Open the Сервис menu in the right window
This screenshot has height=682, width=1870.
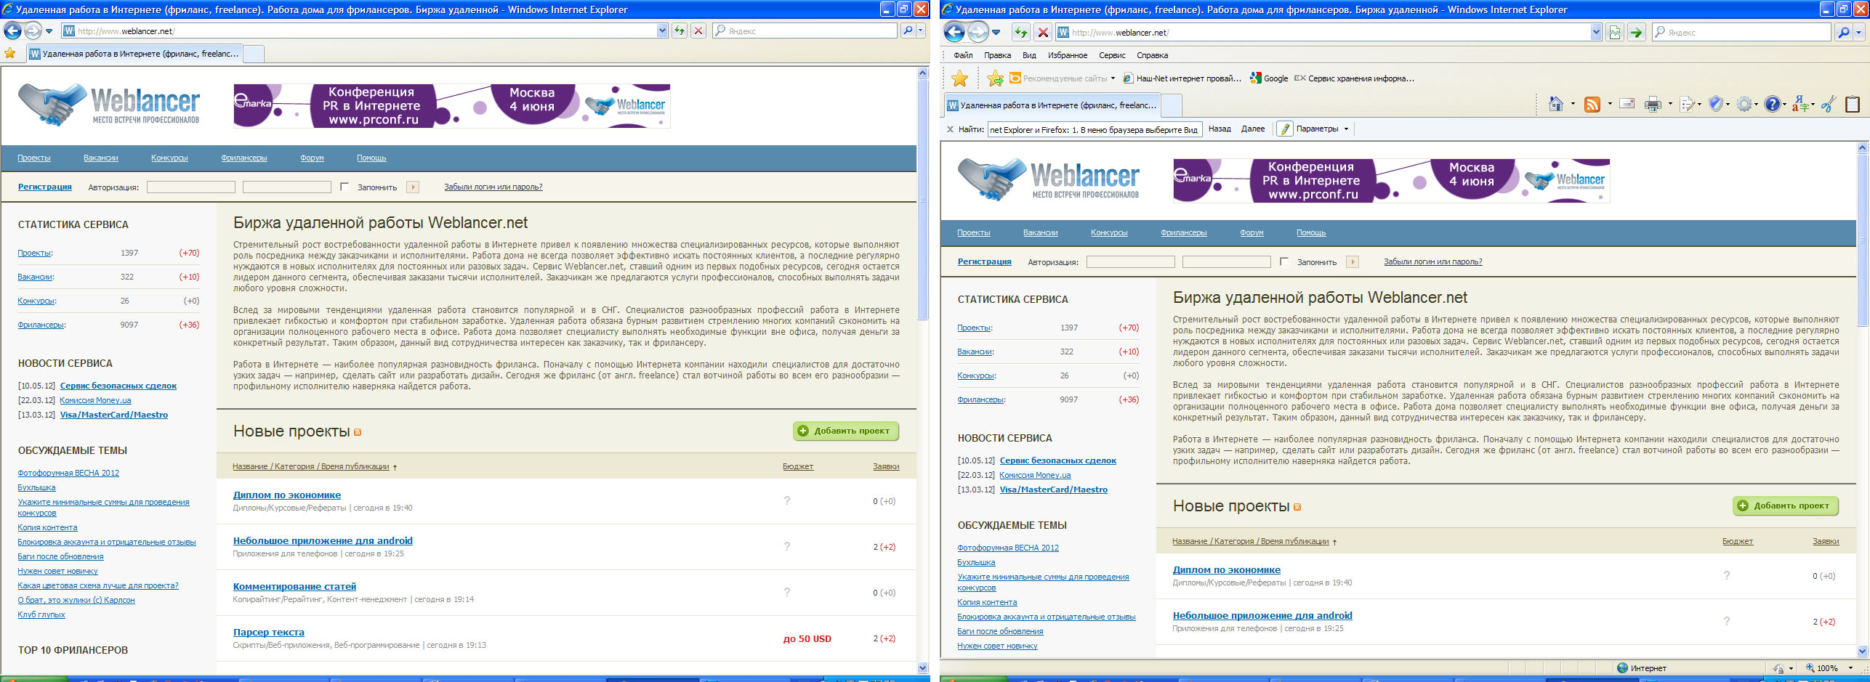click(x=1112, y=55)
